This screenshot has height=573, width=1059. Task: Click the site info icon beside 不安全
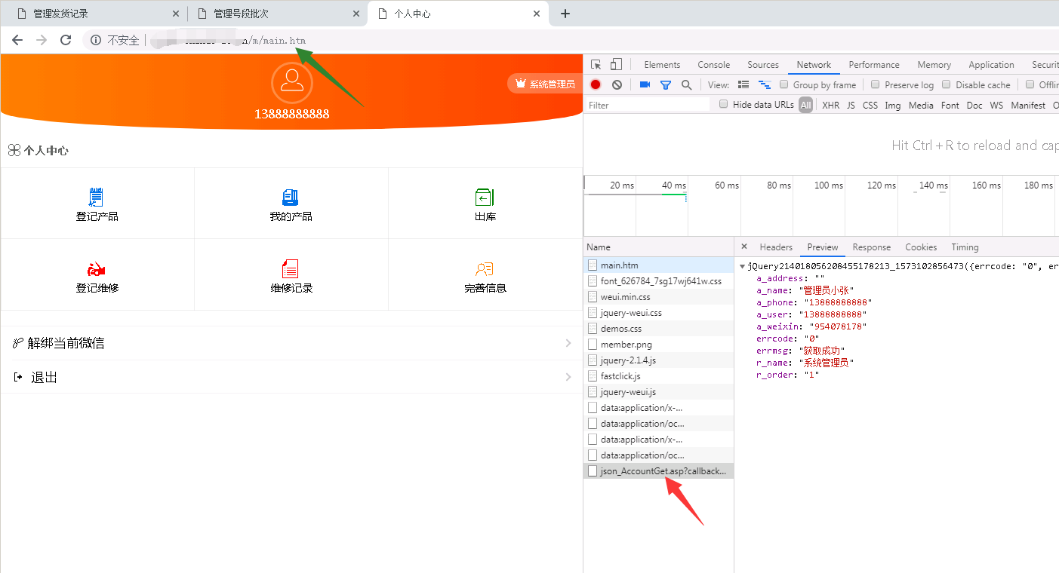pos(96,40)
